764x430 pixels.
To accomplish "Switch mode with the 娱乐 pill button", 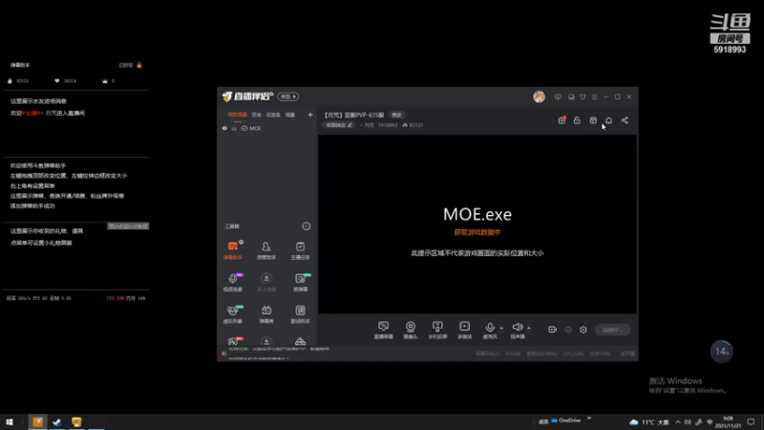I will tap(288, 97).
